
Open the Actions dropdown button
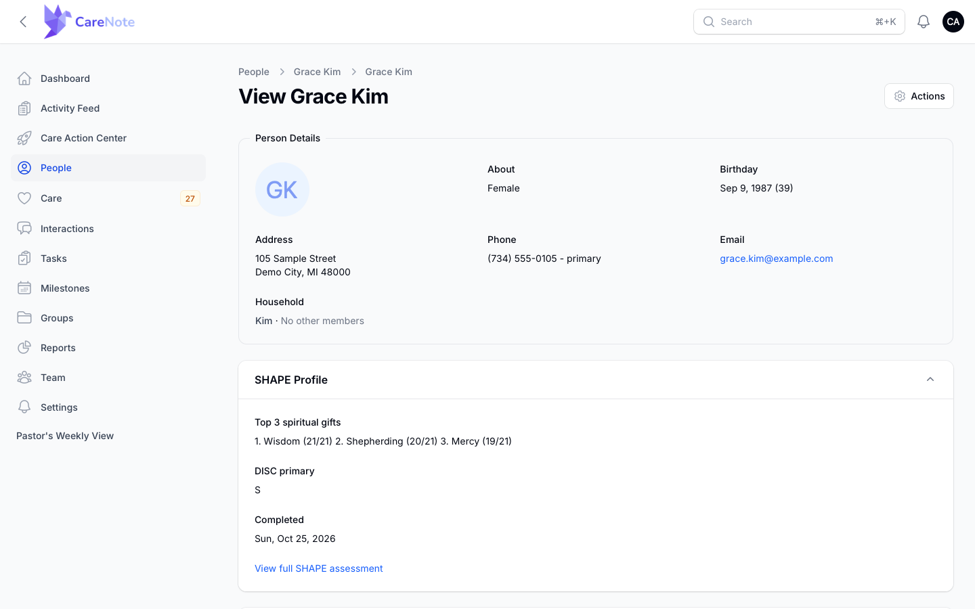pos(919,96)
